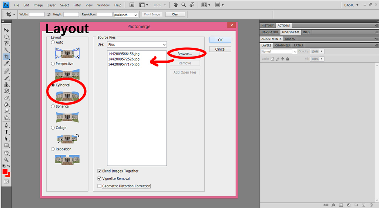Open the BASIC workspace switcher

coord(351,5)
